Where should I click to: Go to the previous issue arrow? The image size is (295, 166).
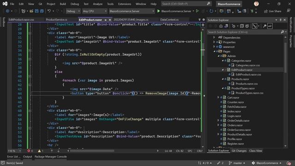tap(52, 151)
